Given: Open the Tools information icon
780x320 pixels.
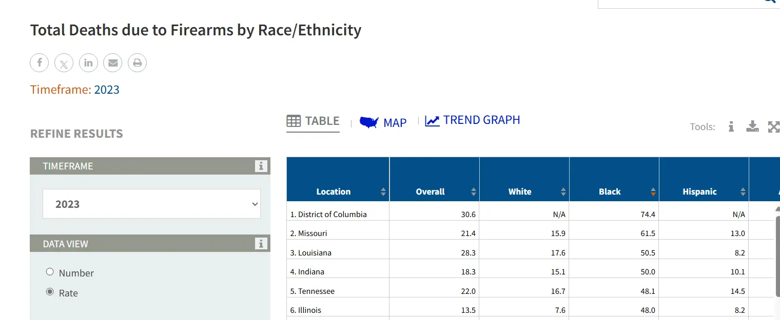Looking at the screenshot, I should coord(731,126).
